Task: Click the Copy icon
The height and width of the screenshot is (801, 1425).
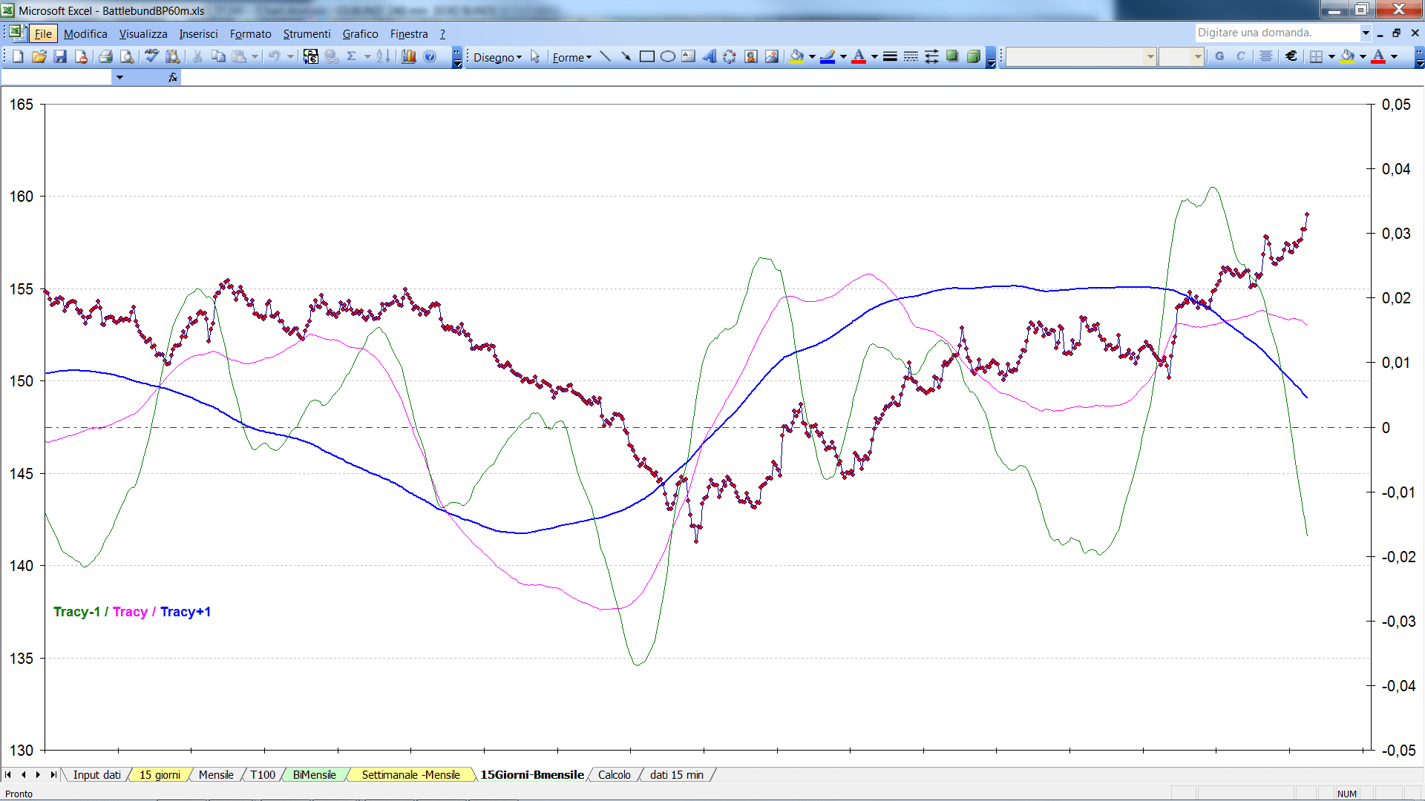Action: [x=218, y=56]
